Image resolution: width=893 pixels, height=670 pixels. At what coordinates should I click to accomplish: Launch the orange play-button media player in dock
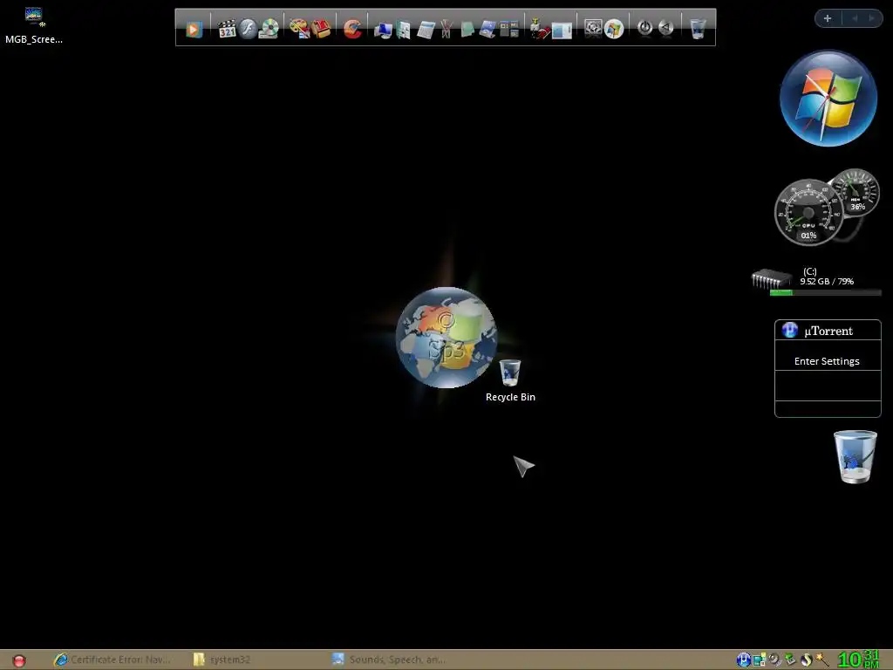(x=194, y=29)
